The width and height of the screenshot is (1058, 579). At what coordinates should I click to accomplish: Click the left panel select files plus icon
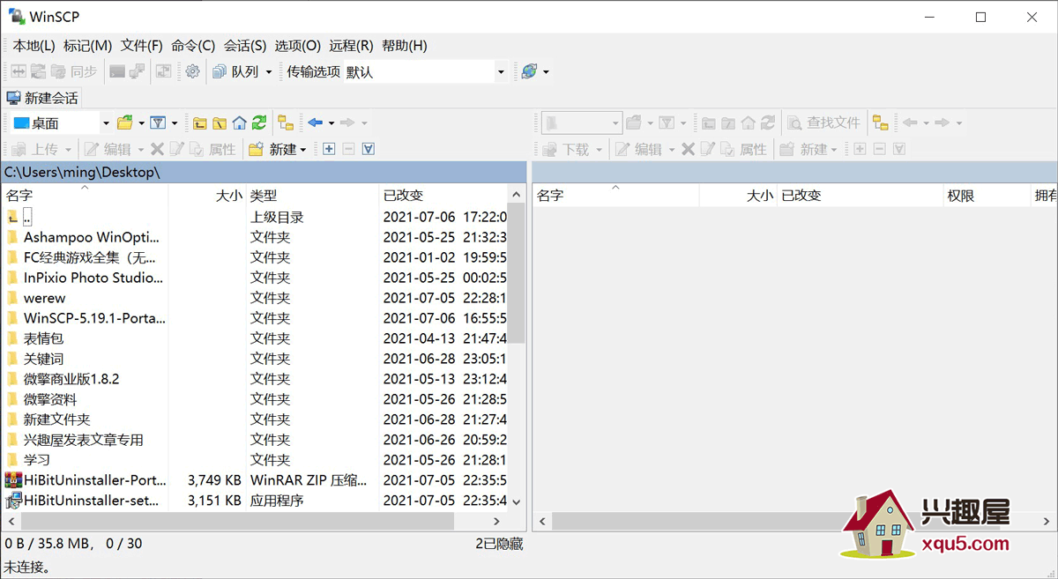[329, 150]
